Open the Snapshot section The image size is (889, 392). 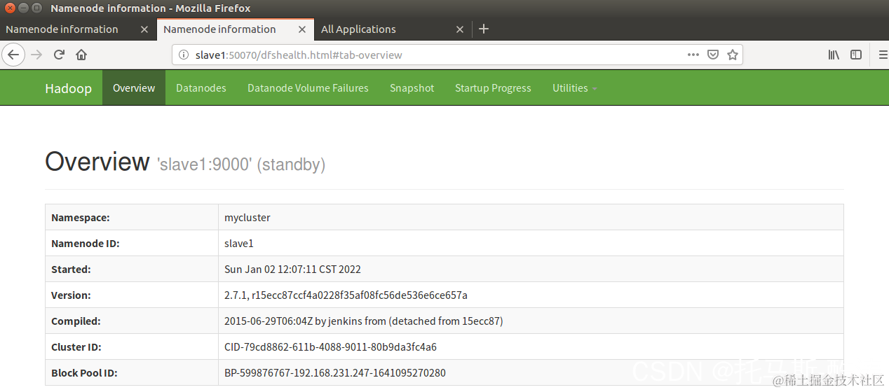(412, 88)
